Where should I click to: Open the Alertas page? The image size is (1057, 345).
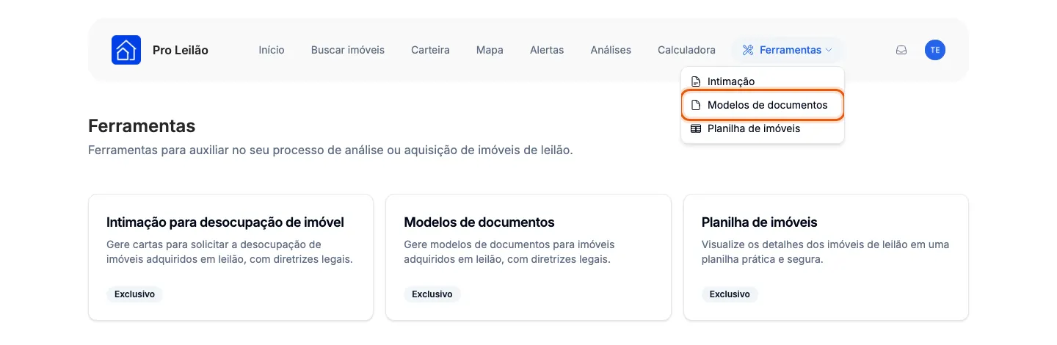coord(547,50)
